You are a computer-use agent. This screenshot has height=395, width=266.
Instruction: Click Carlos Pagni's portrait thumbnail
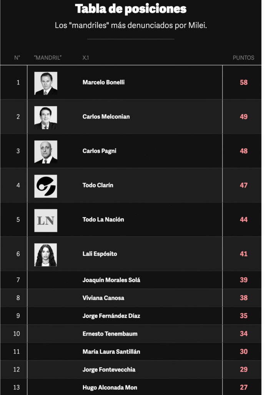(x=46, y=152)
